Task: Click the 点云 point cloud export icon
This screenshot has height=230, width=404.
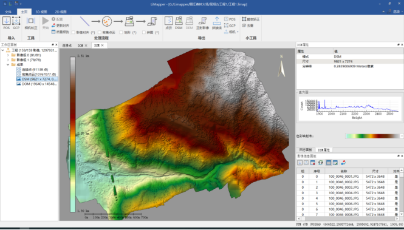Action: click(168, 23)
